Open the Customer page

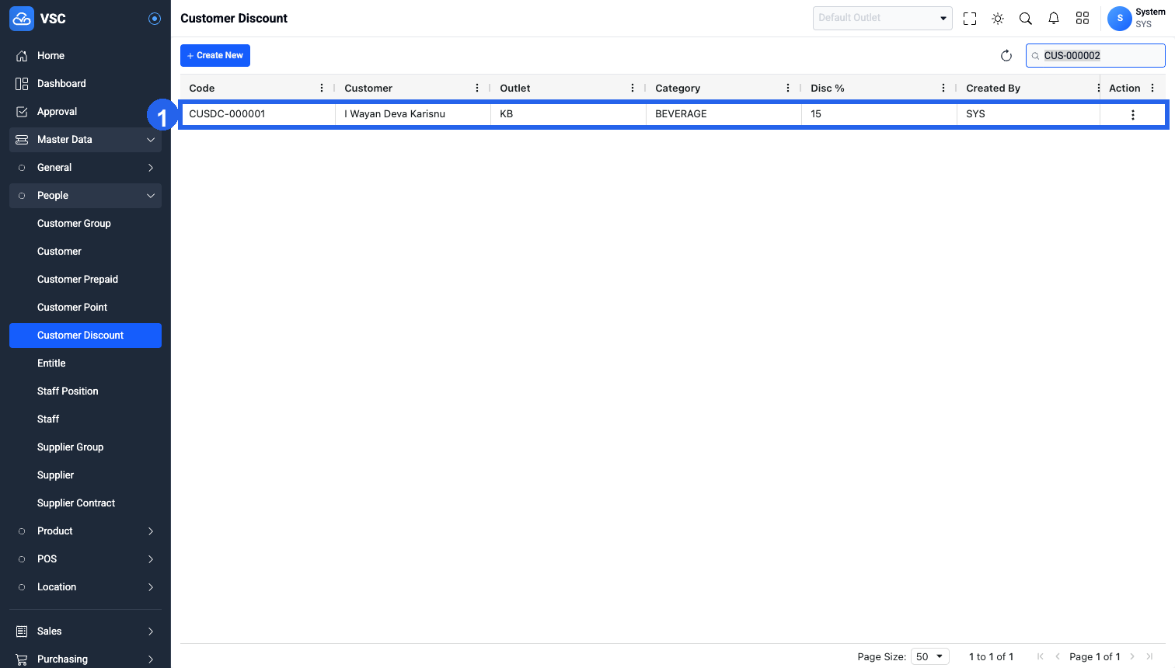click(x=85, y=252)
